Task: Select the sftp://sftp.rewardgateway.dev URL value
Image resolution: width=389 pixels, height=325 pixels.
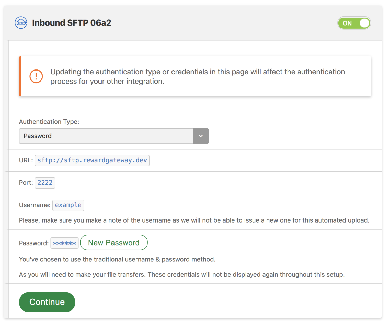Action: pyautogui.click(x=92, y=160)
